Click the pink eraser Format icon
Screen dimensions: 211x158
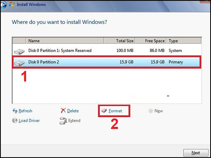(x=104, y=111)
